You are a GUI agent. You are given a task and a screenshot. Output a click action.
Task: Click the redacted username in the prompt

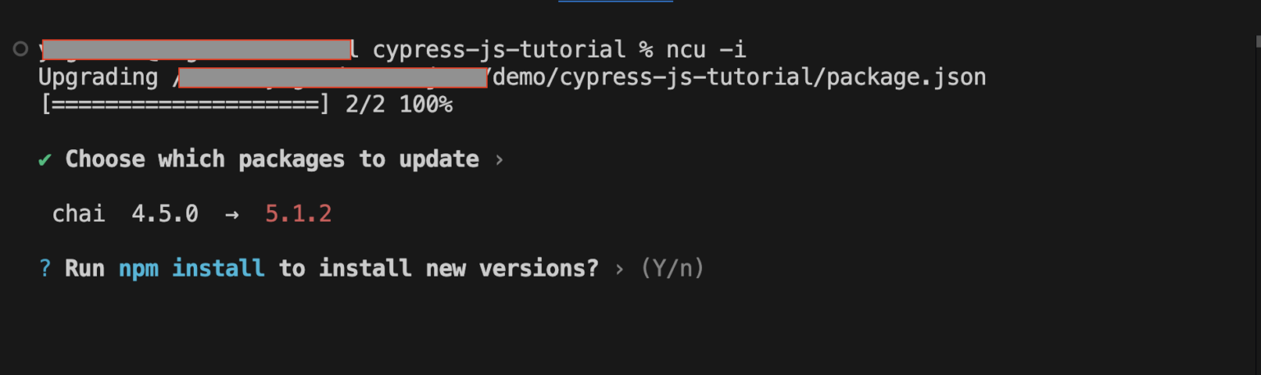coord(197,50)
